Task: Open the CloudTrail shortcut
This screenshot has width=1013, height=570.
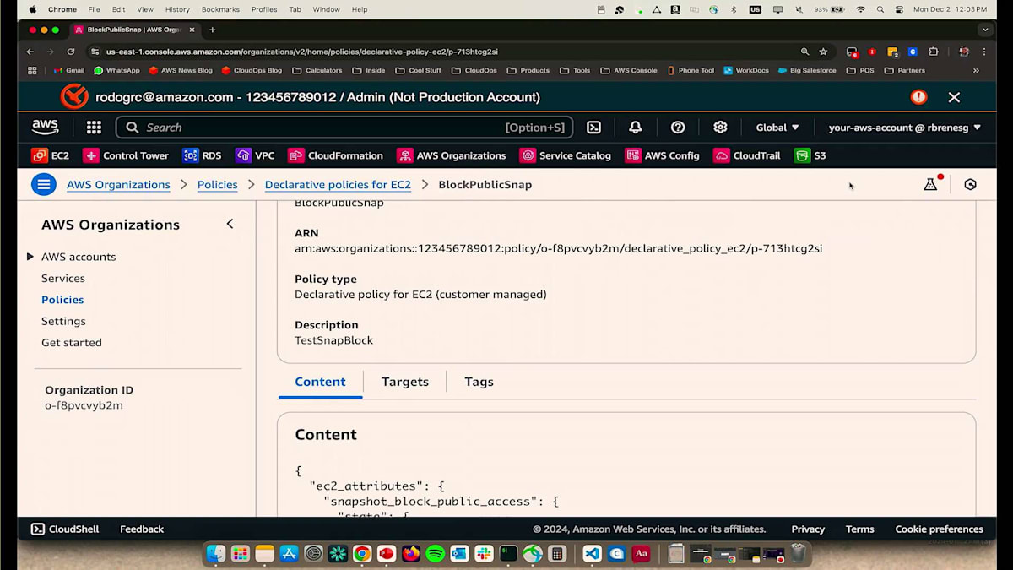Action: (747, 155)
